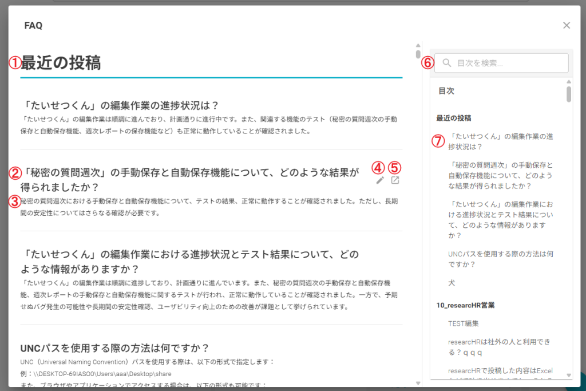Select the 犬 item in table of contents
This screenshot has width=586, height=391.
point(452,283)
